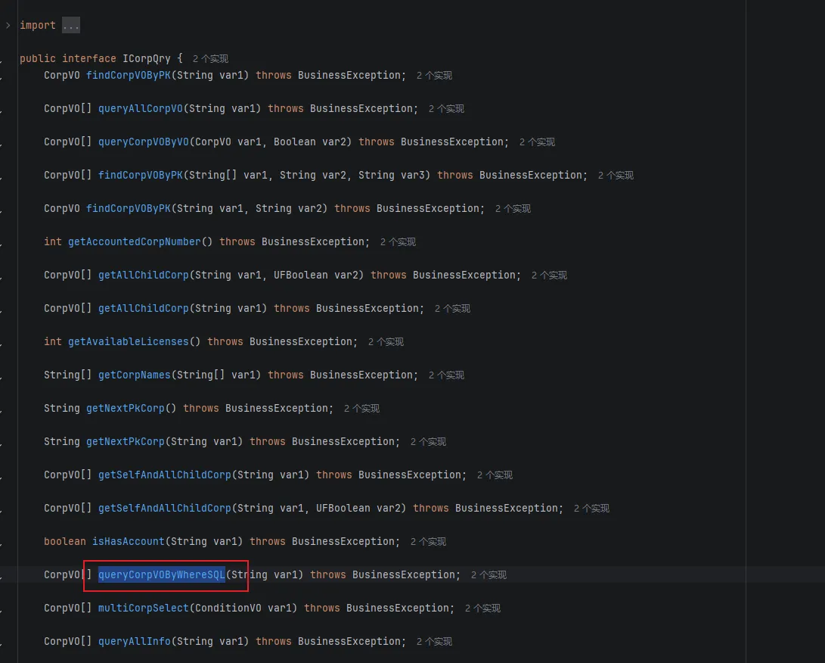Viewport: 825px width, 663px height.
Task: Open implementations hint after queryCorpVOByVO method
Action: pyautogui.click(x=536, y=142)
